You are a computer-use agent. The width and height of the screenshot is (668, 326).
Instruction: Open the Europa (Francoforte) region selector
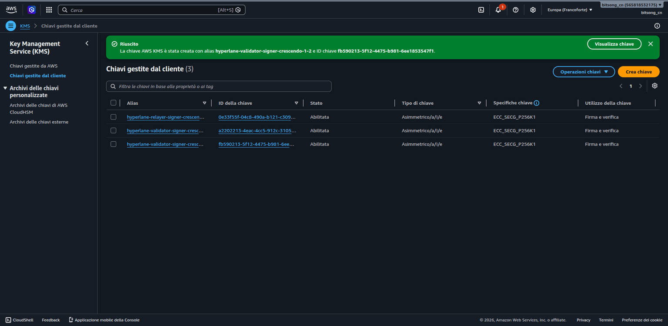pyautogui.click(x=570, y=10)
